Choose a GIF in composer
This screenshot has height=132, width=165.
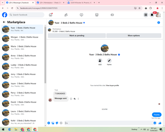pyautogui.click(x=61, y=123)
